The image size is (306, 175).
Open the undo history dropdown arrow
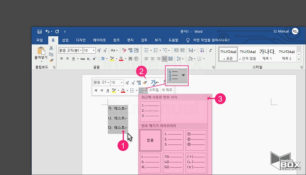51,32
